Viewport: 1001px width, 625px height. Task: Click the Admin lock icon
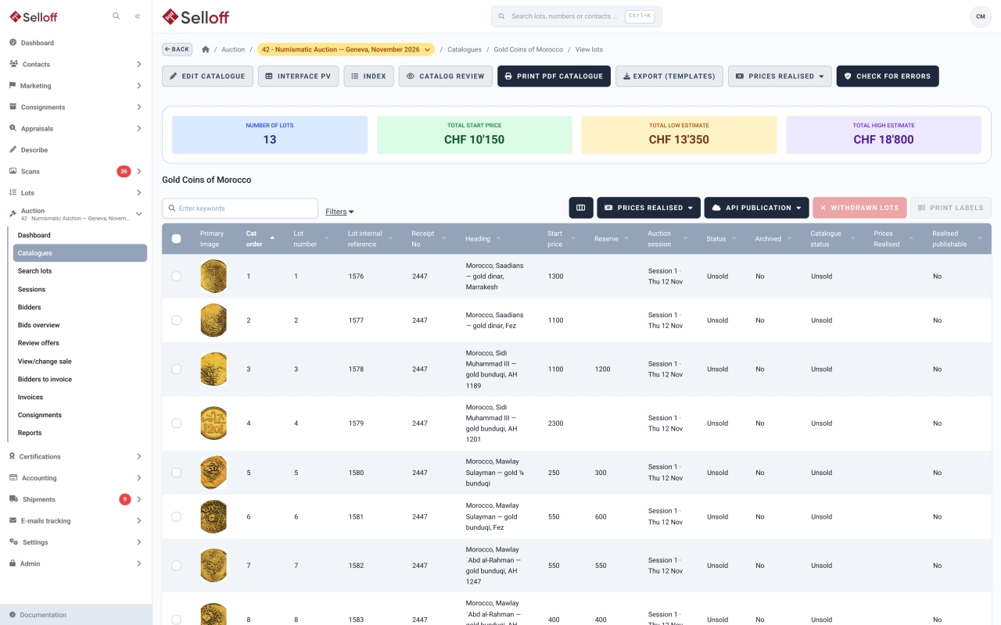click(x=13, y=563)
